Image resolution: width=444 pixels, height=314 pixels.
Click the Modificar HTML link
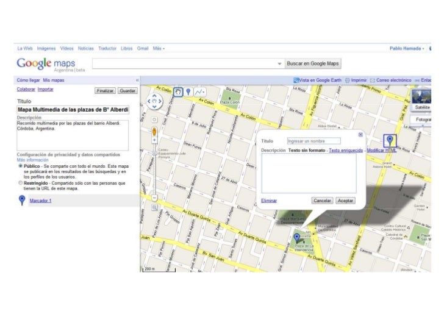pos(381,151)
